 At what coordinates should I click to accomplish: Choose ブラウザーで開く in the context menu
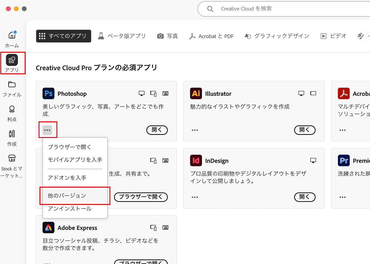tap(75, 147)
